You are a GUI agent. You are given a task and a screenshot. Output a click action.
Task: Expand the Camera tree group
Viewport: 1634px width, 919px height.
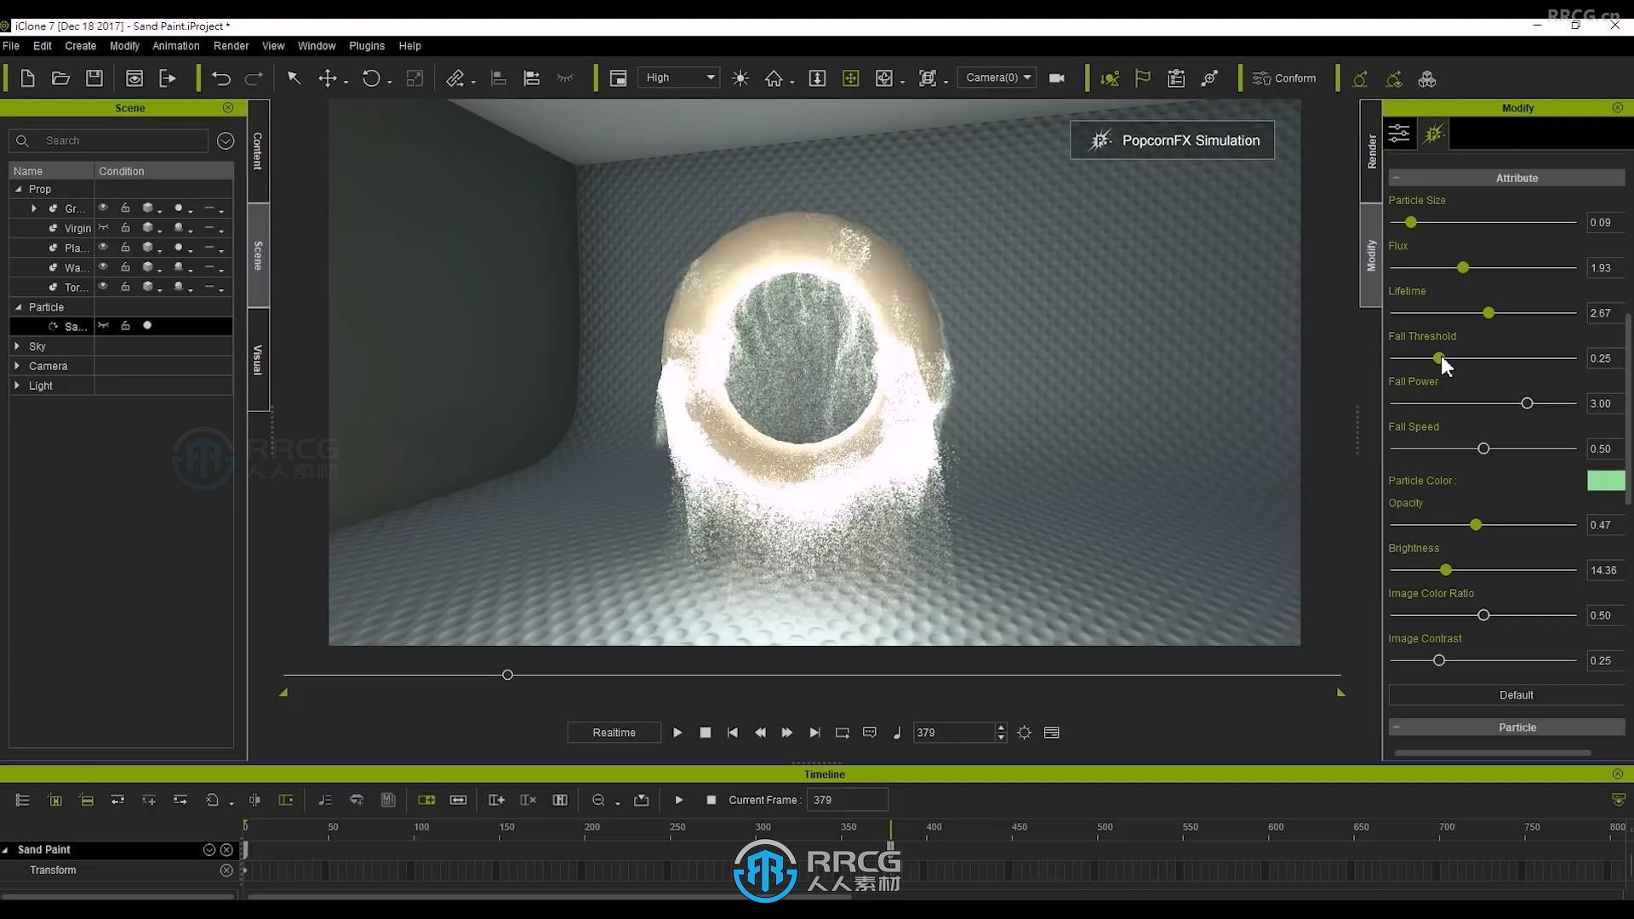point(17,366)
